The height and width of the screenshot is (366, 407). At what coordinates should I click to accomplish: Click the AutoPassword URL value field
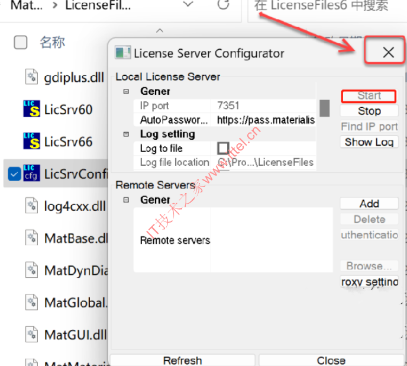[263, 120]
